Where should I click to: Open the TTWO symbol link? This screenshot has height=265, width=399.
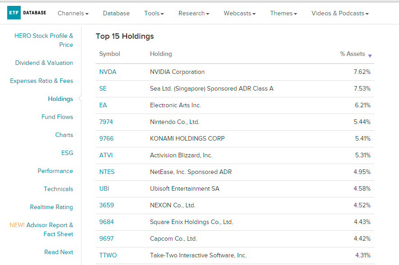point(108,256)
